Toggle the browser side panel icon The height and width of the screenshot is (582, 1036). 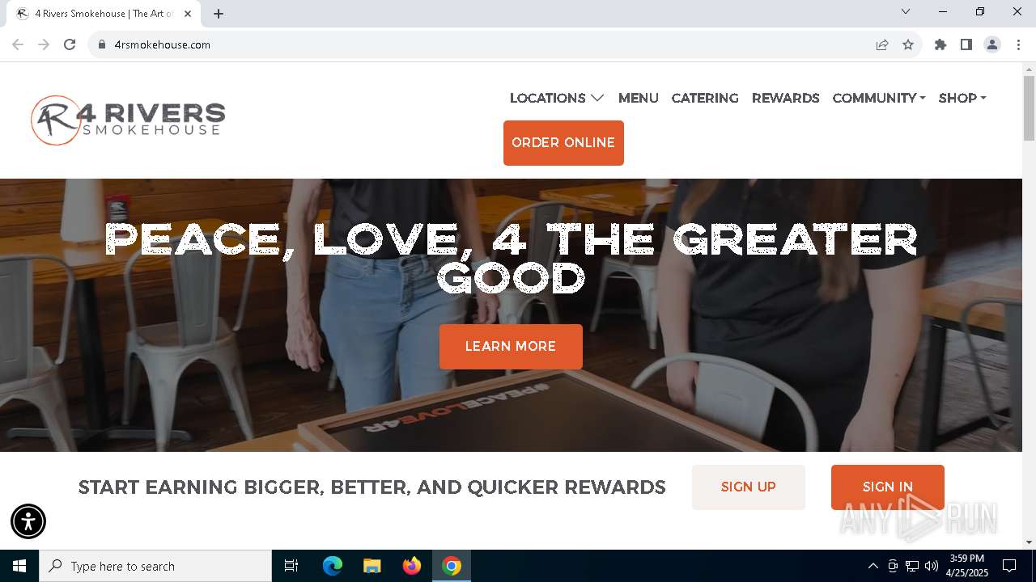[966, 44]
